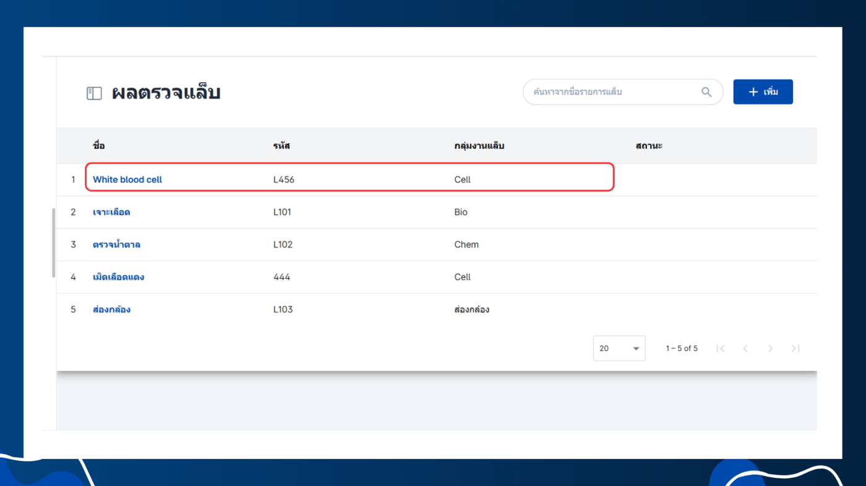The image size is (866, 486).
Task: Click the dropdown arrow of page size
Action: point(636,349)
